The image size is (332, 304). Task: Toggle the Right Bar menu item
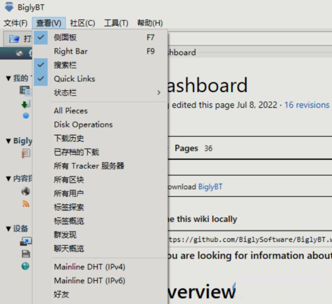(100, 51)
